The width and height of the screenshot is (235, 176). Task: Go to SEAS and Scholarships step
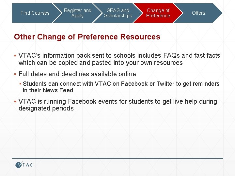(118, 13)
